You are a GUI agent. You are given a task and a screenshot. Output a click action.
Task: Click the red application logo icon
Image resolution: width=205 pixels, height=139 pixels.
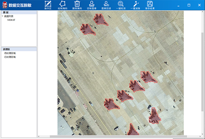click(x=5, y=5)
